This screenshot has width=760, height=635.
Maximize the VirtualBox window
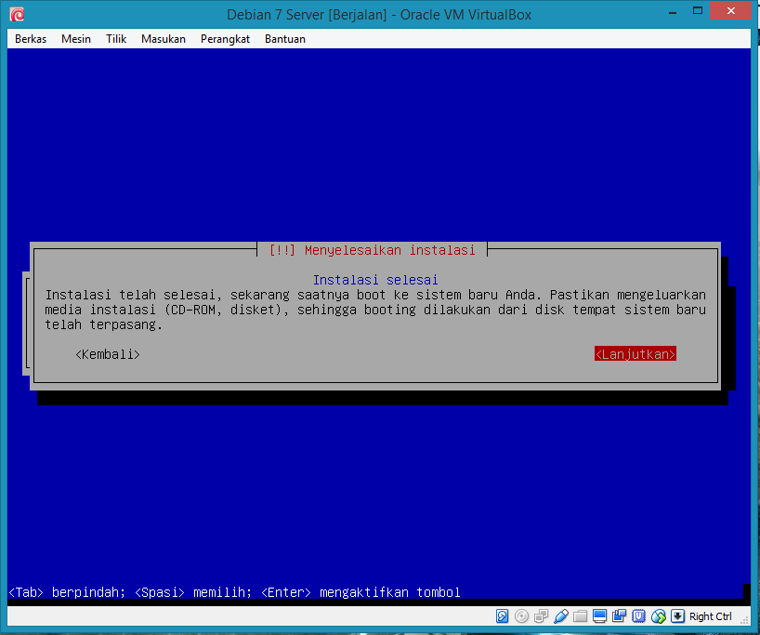click(698, 10)
